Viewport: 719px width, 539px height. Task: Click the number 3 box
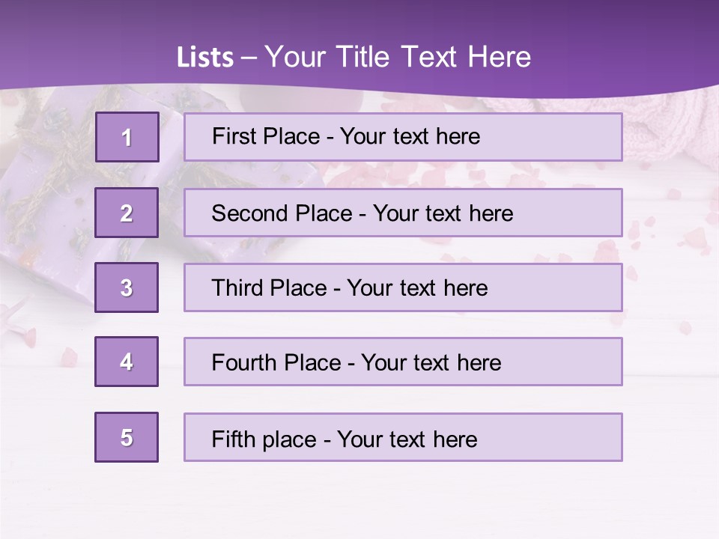click(127, 287)
